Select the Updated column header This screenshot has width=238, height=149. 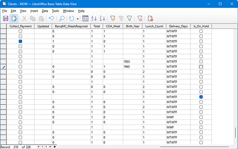click(43, 26)
